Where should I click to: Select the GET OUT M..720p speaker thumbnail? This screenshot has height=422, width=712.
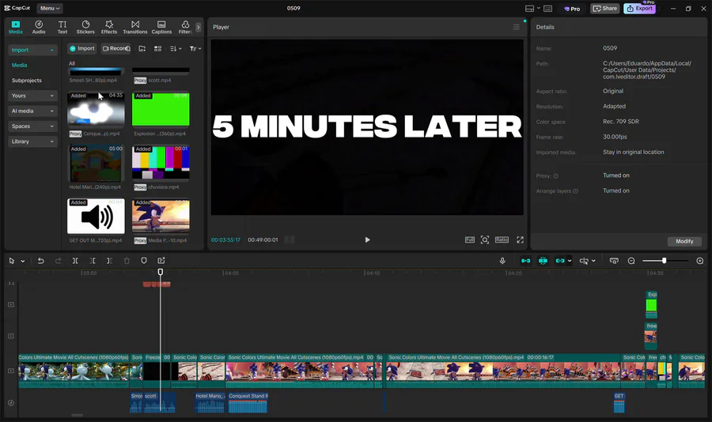(x=96, y=217)
